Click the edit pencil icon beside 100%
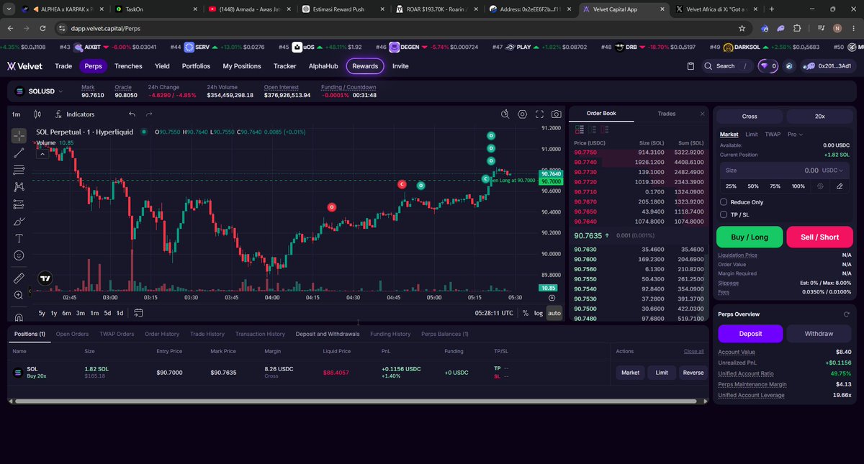This screenshot has width=864, height=464. click(840, 186)
